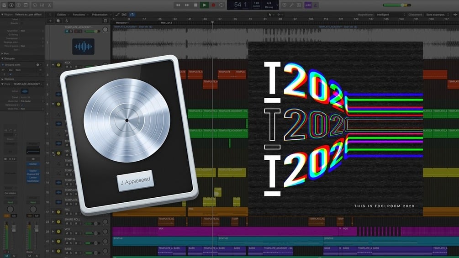Mute the TEMPLATE ACADEMY track

pos(67,32)
